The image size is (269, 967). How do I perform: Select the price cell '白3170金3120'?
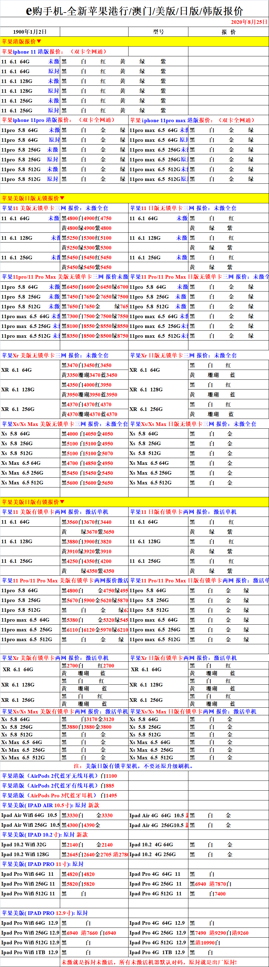94,719
